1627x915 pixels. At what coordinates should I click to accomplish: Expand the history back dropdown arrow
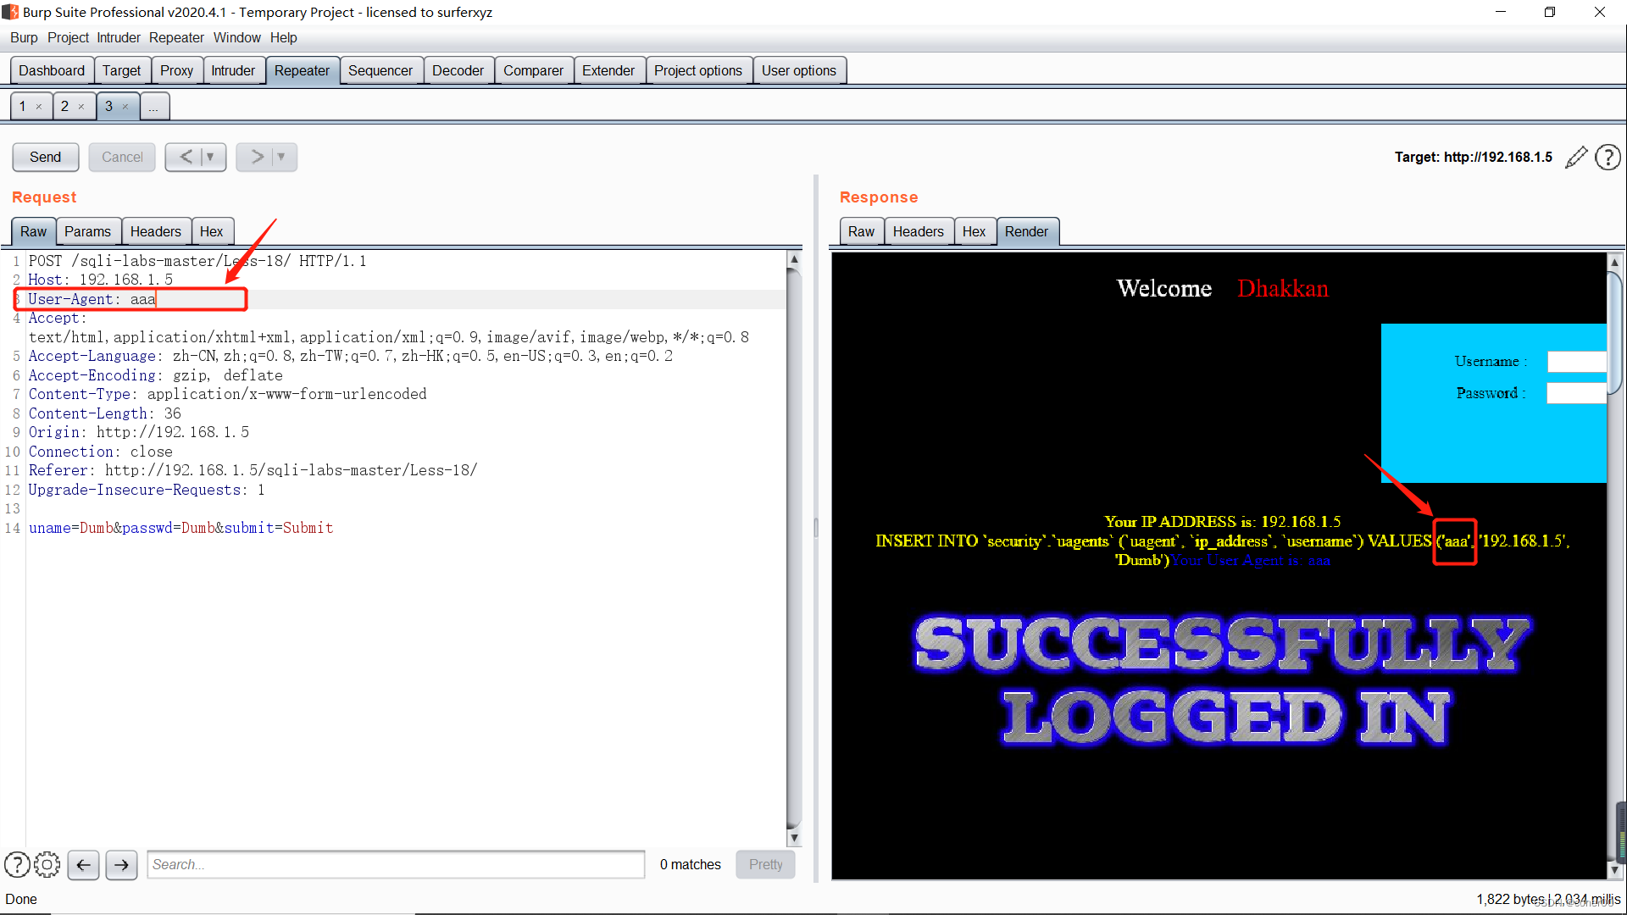pos(210,157)
